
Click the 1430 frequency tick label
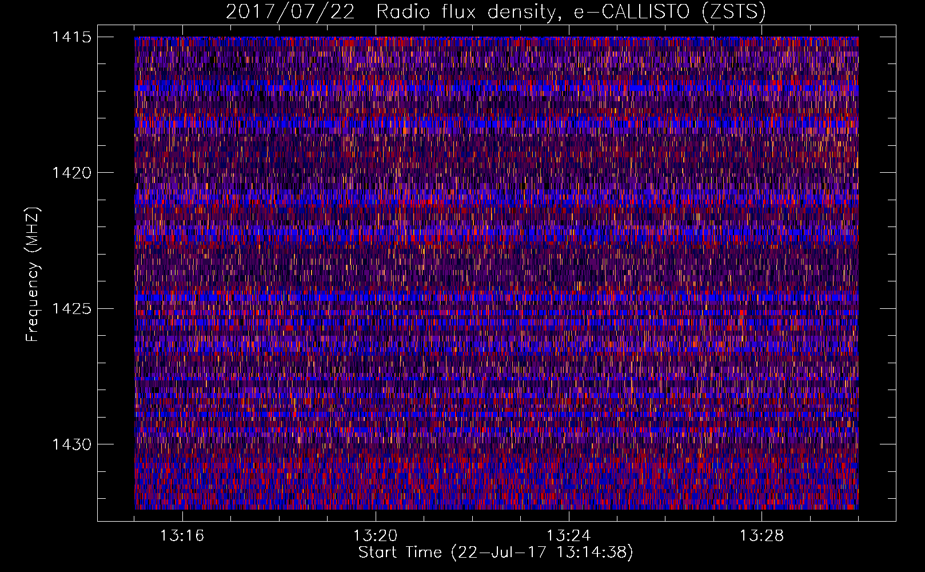click(x=71, y=444)
